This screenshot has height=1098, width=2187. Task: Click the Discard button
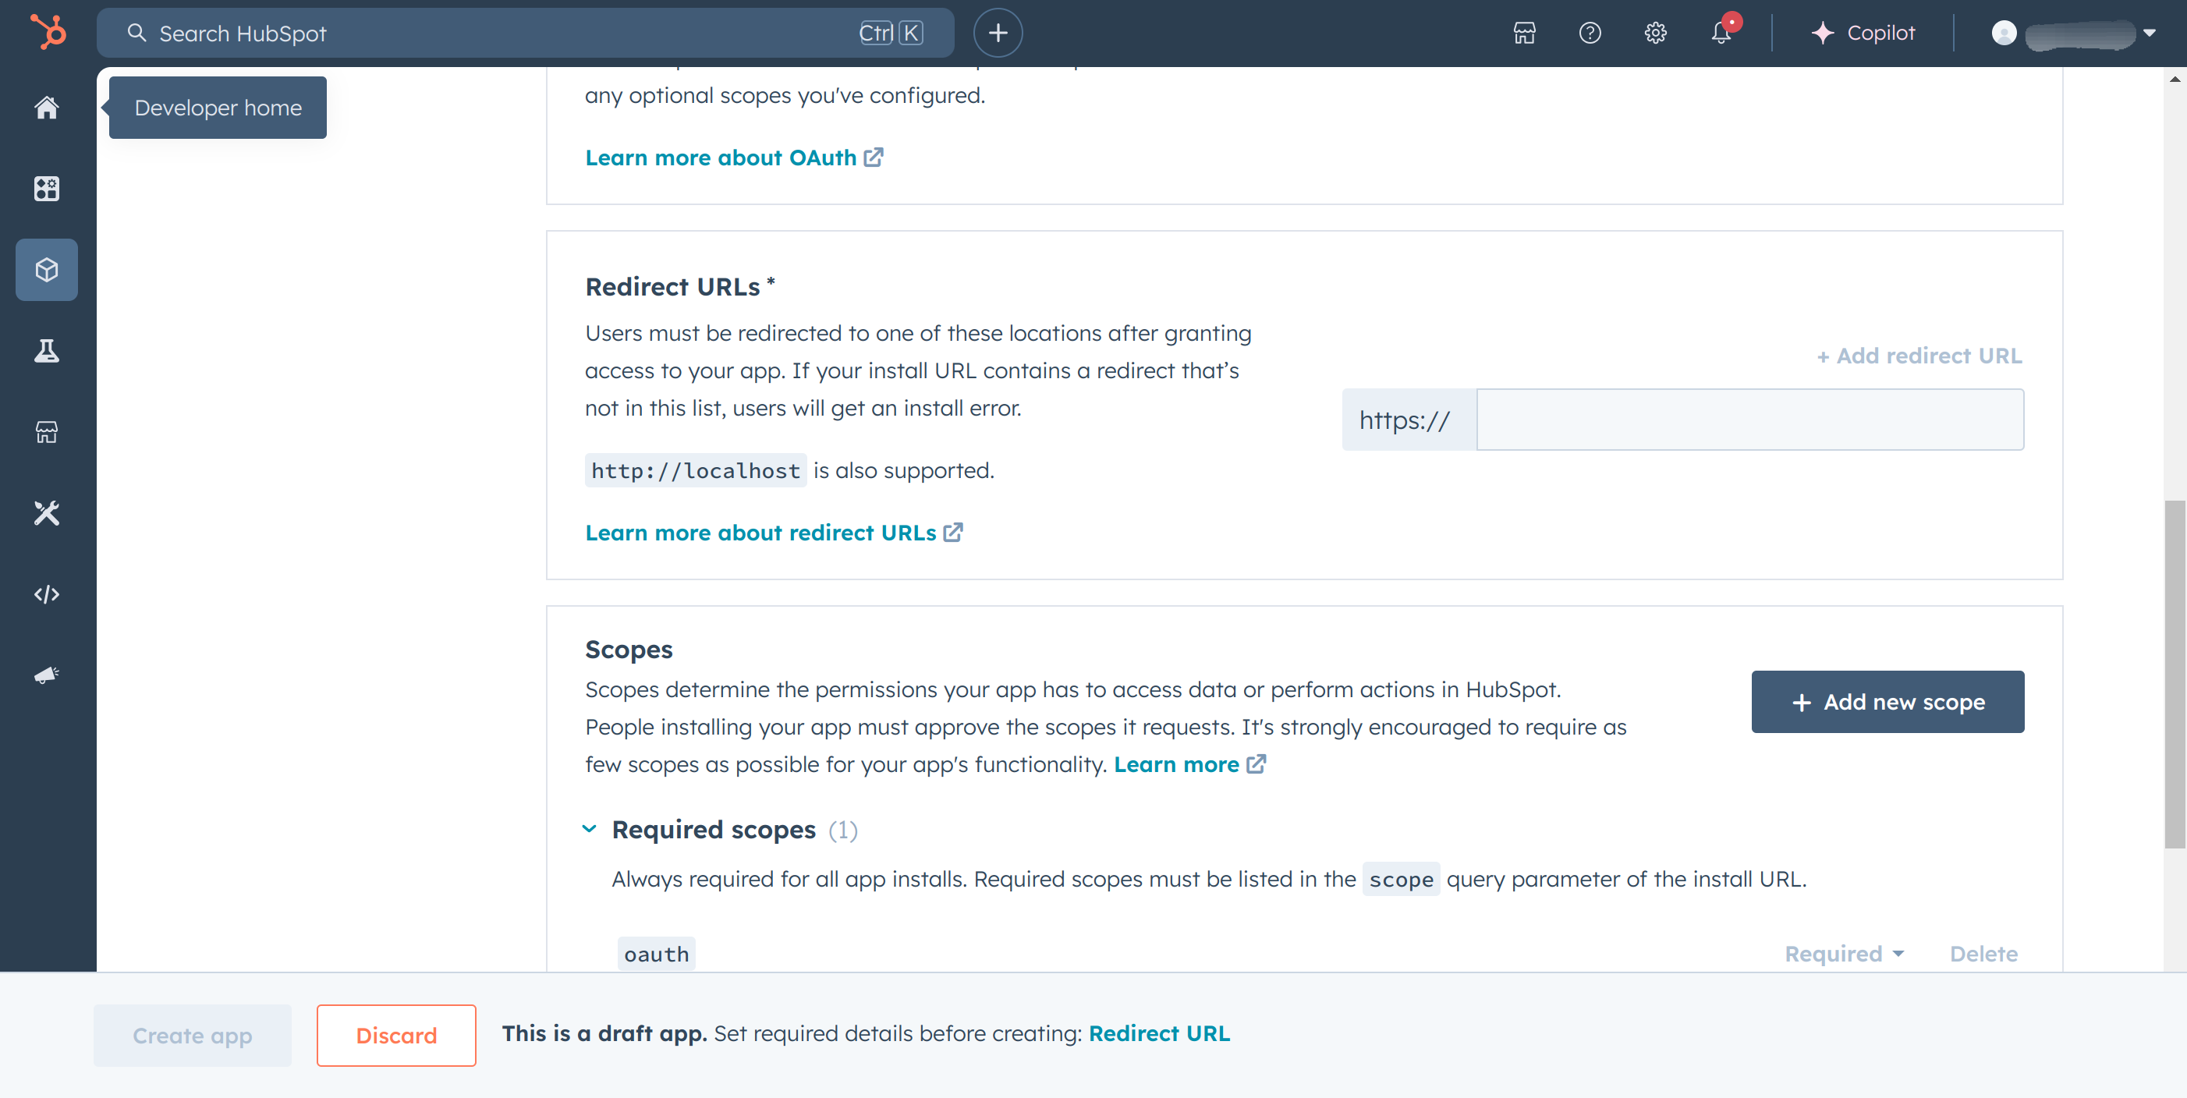click(396, 1035)
